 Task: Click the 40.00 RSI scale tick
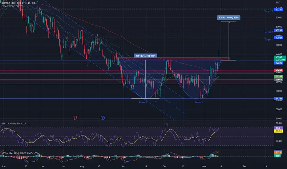click(x=279, y=141)
